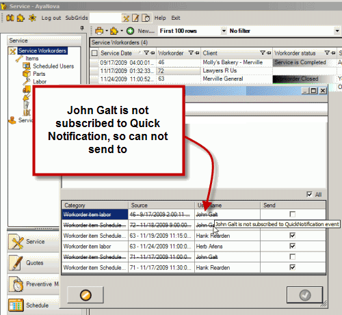
Task: Toggle the All checkbox
Action: click(309, 194)
